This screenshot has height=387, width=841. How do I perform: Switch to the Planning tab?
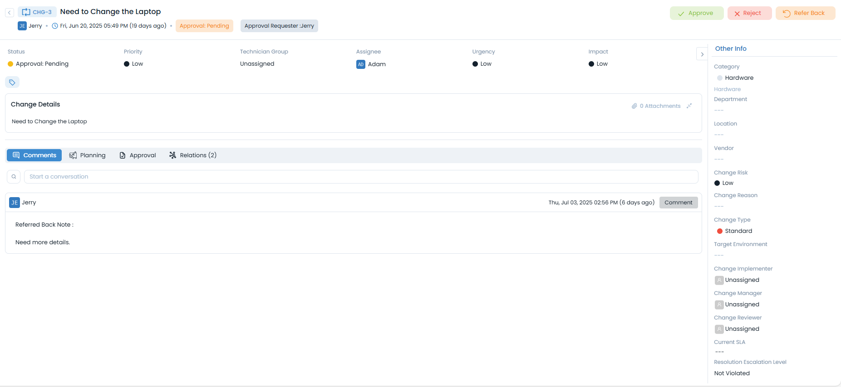(87, 155)
